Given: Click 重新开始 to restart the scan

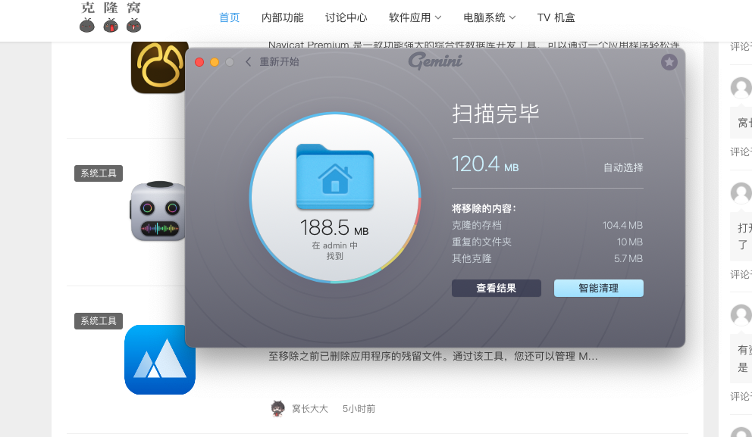Looking at the screenshot, I should 279,62.
